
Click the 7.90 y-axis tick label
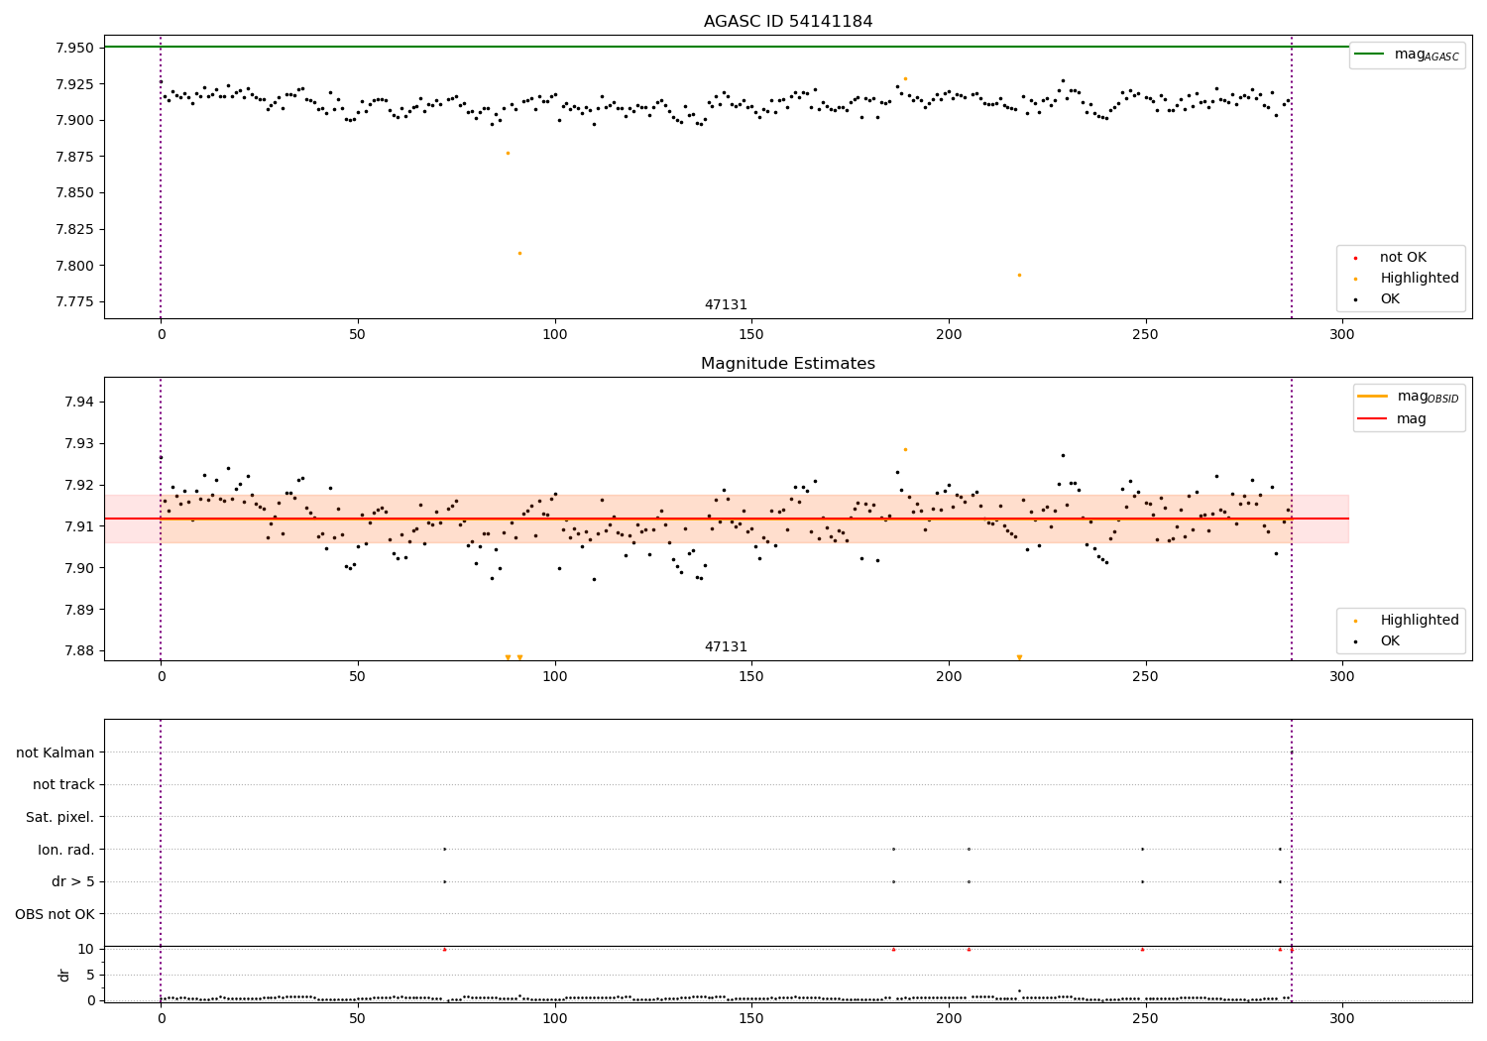tap(79, 568)
